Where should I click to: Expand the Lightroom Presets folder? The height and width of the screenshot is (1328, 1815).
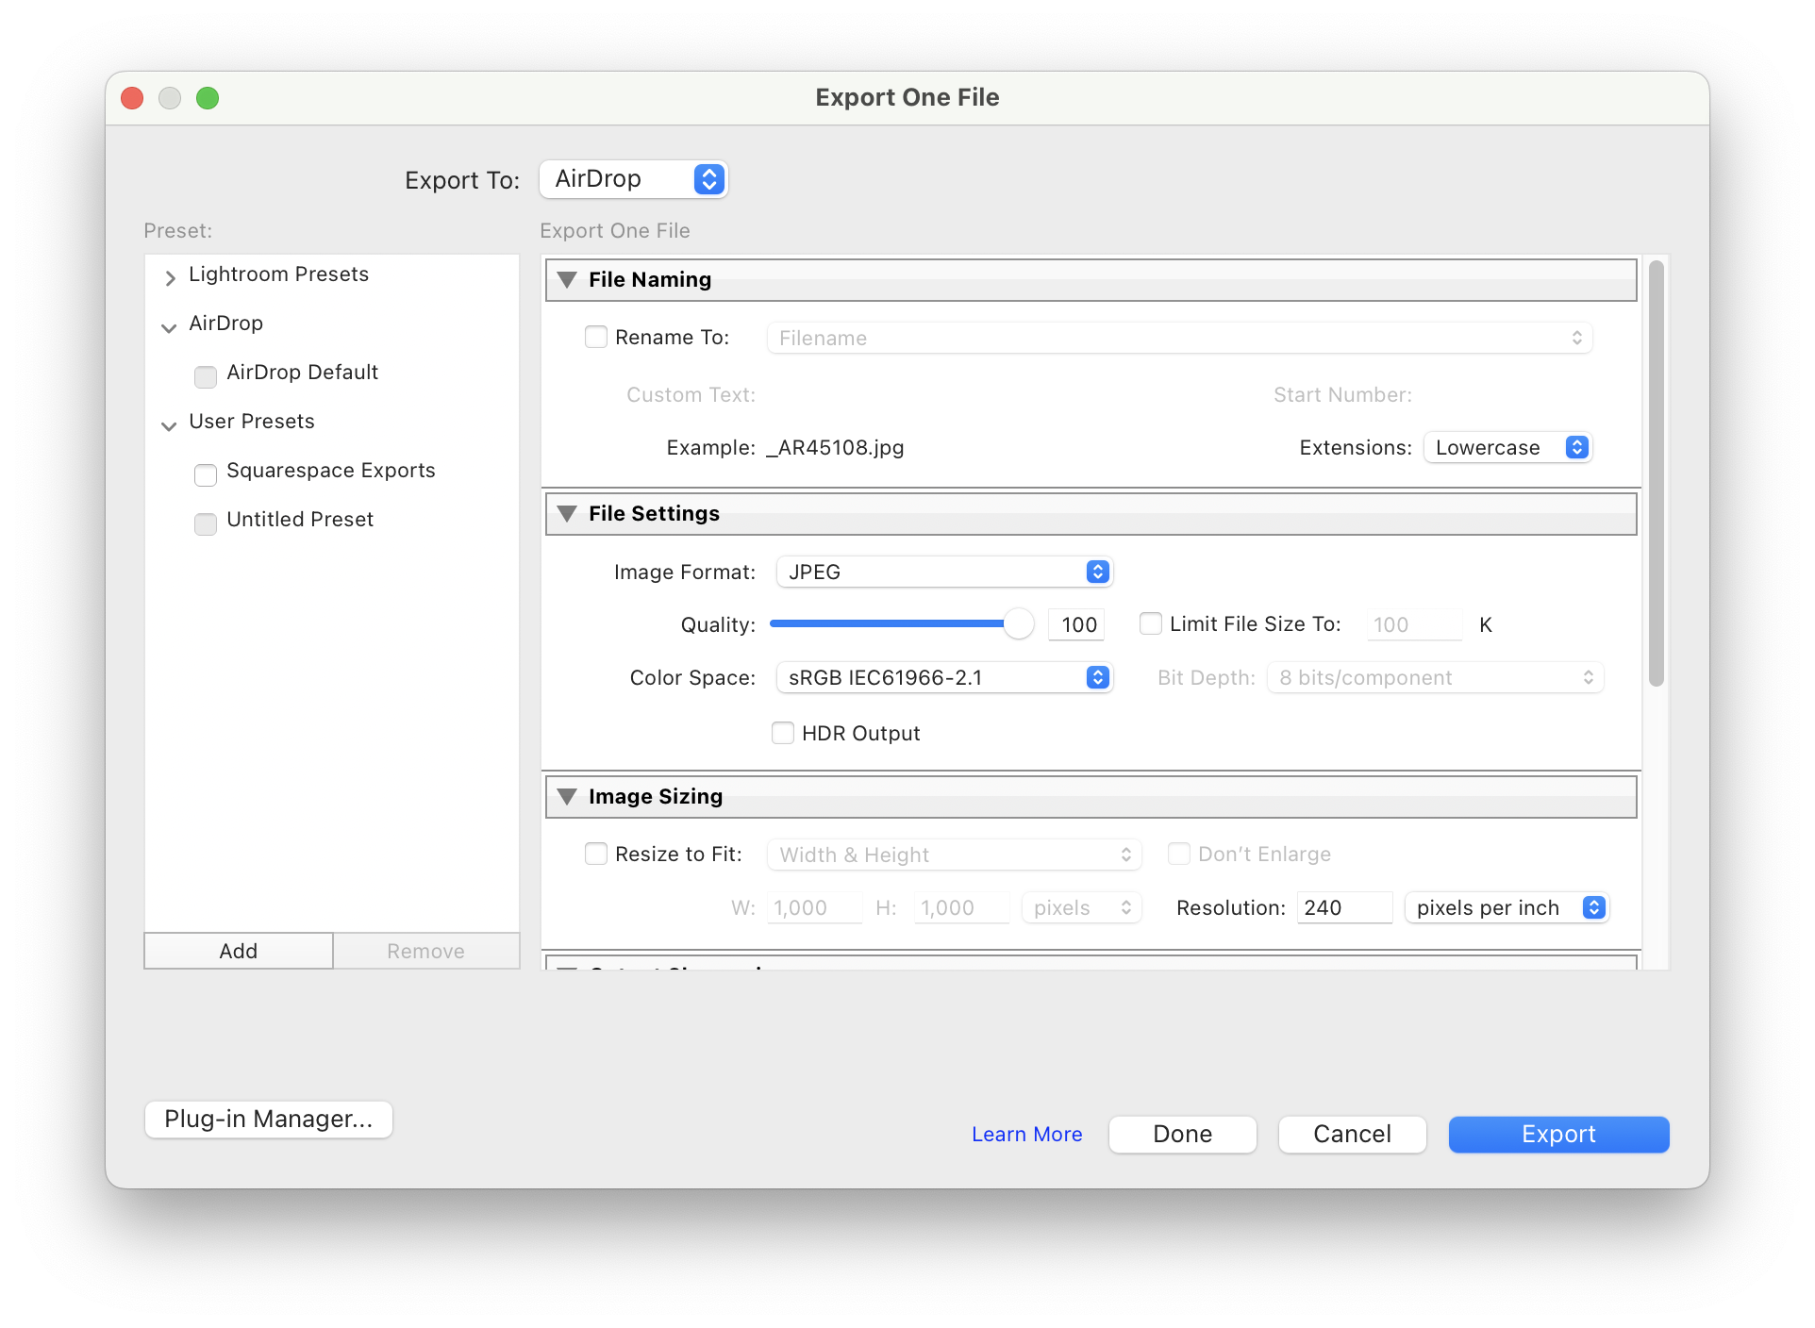170,277
